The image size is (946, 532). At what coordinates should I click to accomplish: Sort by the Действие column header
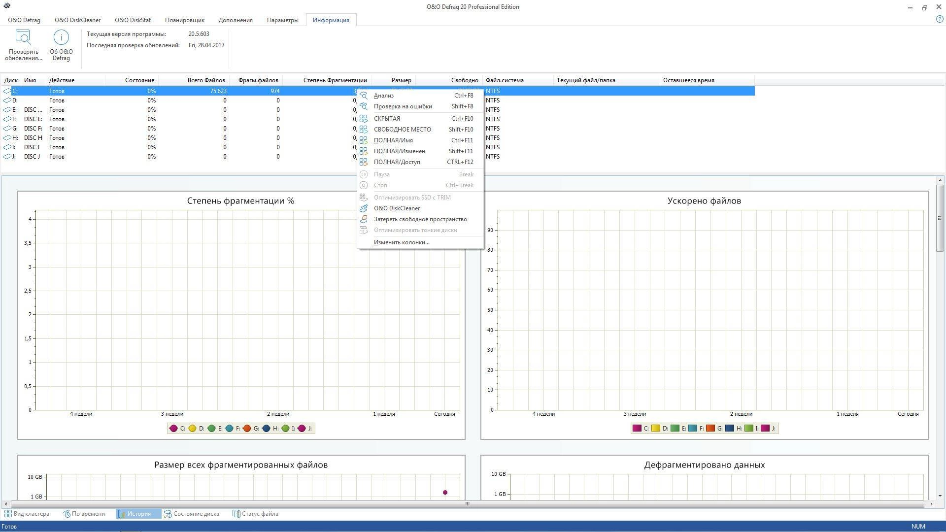tap(76, 80)
